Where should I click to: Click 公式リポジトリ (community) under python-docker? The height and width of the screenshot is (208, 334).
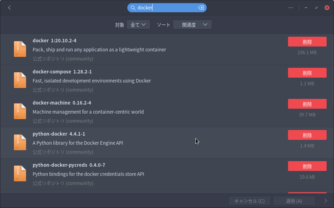(63, 152)
